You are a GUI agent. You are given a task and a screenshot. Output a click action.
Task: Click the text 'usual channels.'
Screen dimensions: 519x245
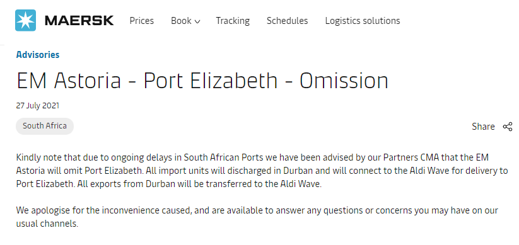coord(47,224)
